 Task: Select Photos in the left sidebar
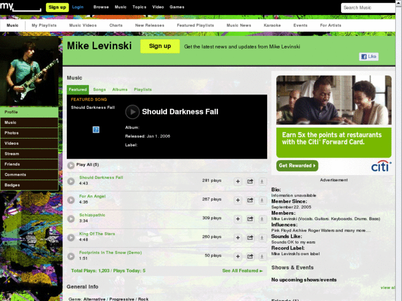(29, 133)
